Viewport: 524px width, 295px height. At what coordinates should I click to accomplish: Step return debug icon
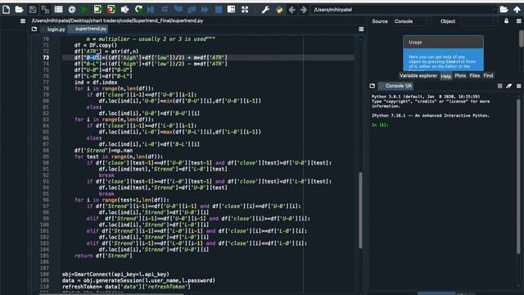click(191, 10)
